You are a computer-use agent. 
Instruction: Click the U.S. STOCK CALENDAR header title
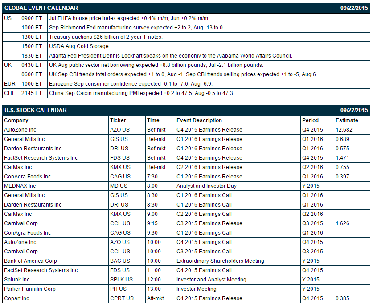click(x=36, y=110)
